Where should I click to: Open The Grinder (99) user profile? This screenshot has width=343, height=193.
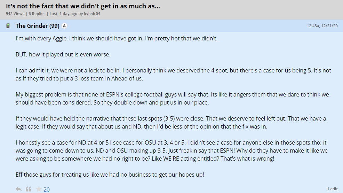coord(37,26)
